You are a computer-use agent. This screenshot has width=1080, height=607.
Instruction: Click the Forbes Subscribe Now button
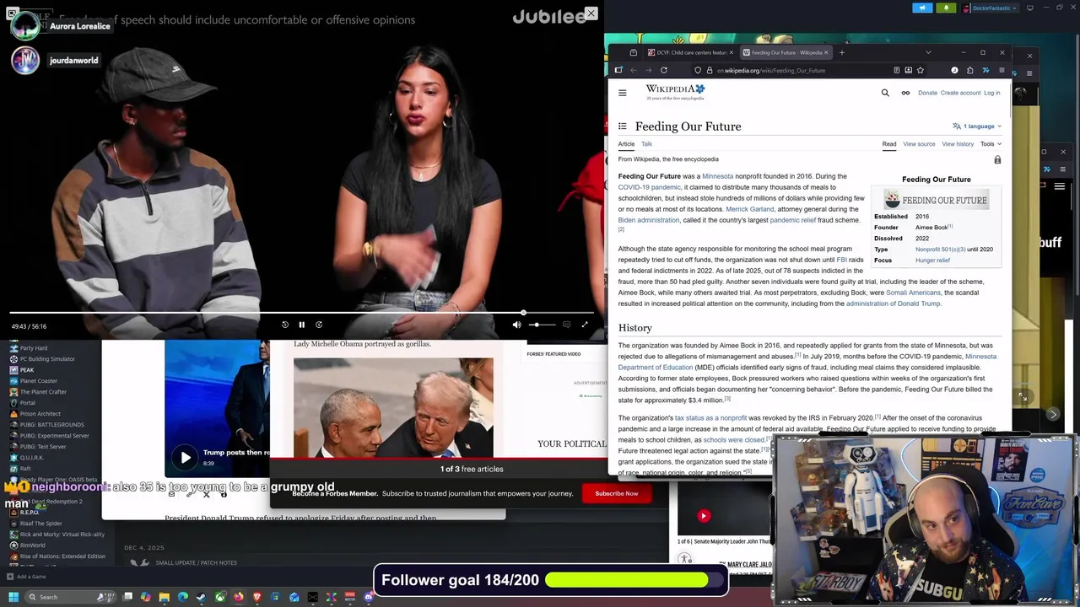point(616,493)
